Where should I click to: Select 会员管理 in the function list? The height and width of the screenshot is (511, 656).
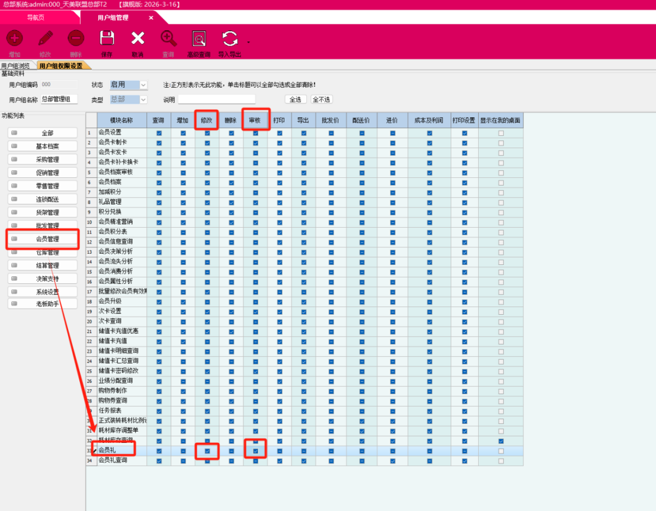pos(43,239)
